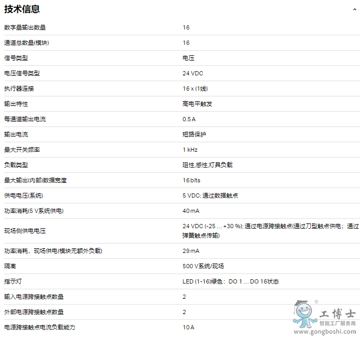Screen dimensions: 364x342
Task: Click the LED (1-16) indicator description
Action: click(x=231, y=281)
